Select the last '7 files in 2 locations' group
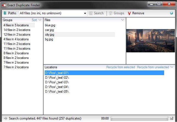This screenshot has height=122, width=177. point(16,67)
